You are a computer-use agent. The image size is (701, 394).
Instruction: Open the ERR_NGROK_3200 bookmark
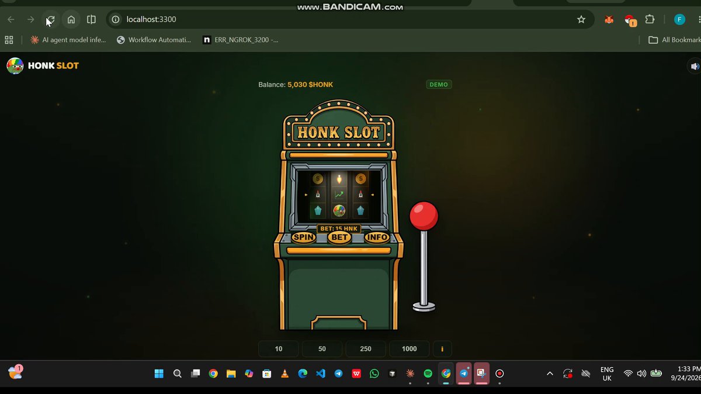240,40
